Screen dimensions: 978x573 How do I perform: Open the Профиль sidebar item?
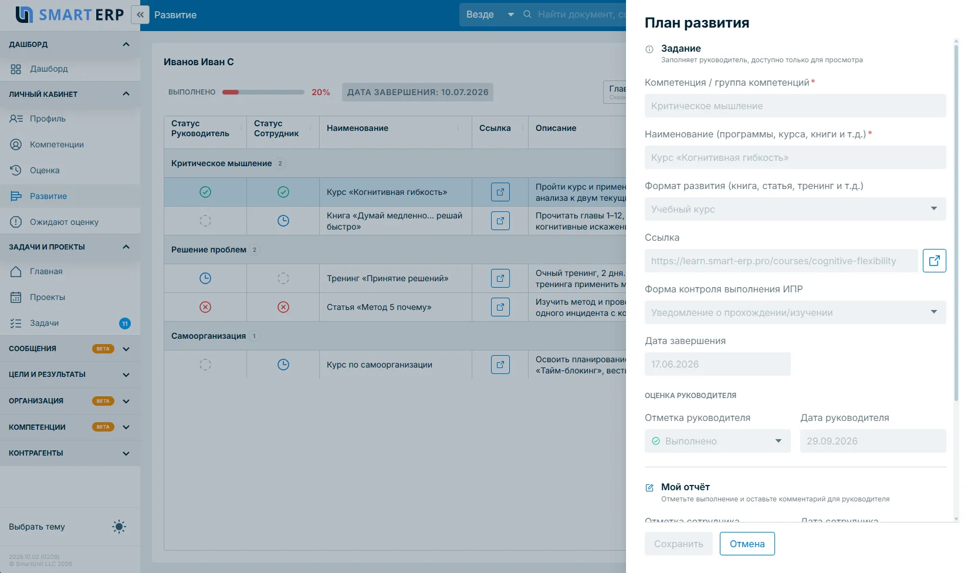point(70,119)
